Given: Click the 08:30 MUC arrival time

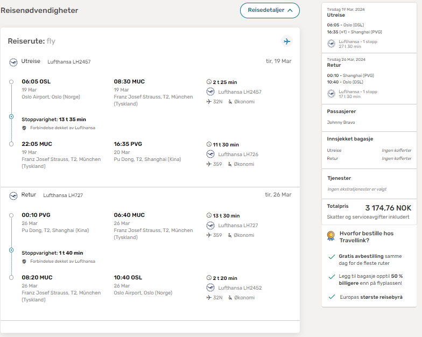Looking at the screenshot, I should point(129,82).
